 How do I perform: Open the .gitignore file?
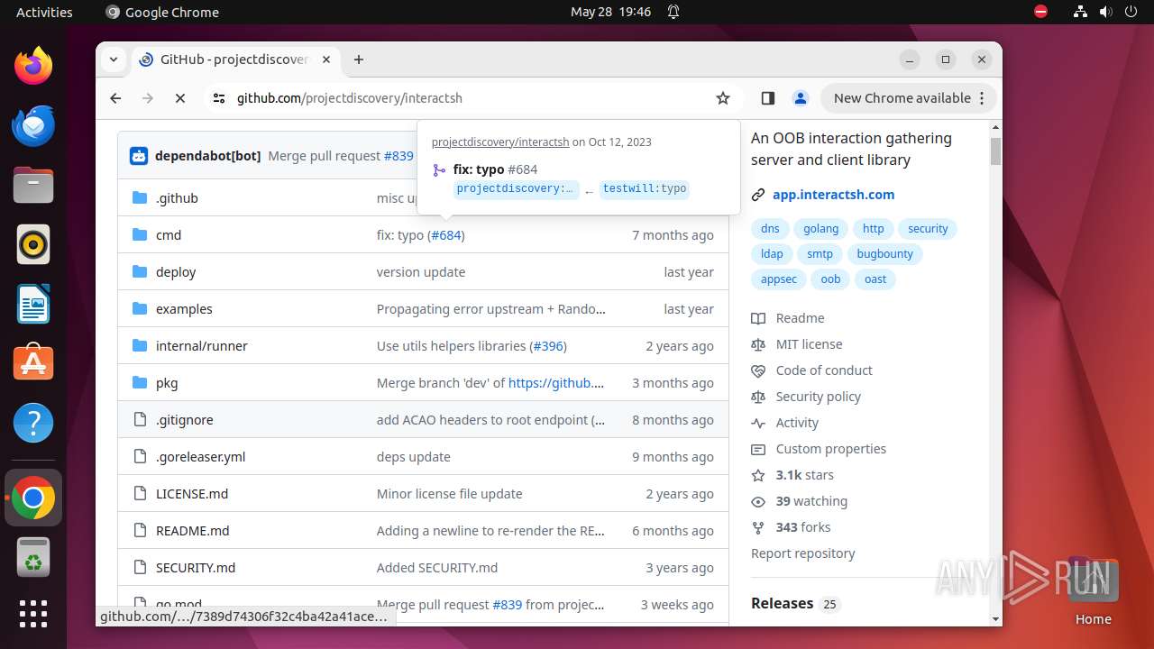185,420
